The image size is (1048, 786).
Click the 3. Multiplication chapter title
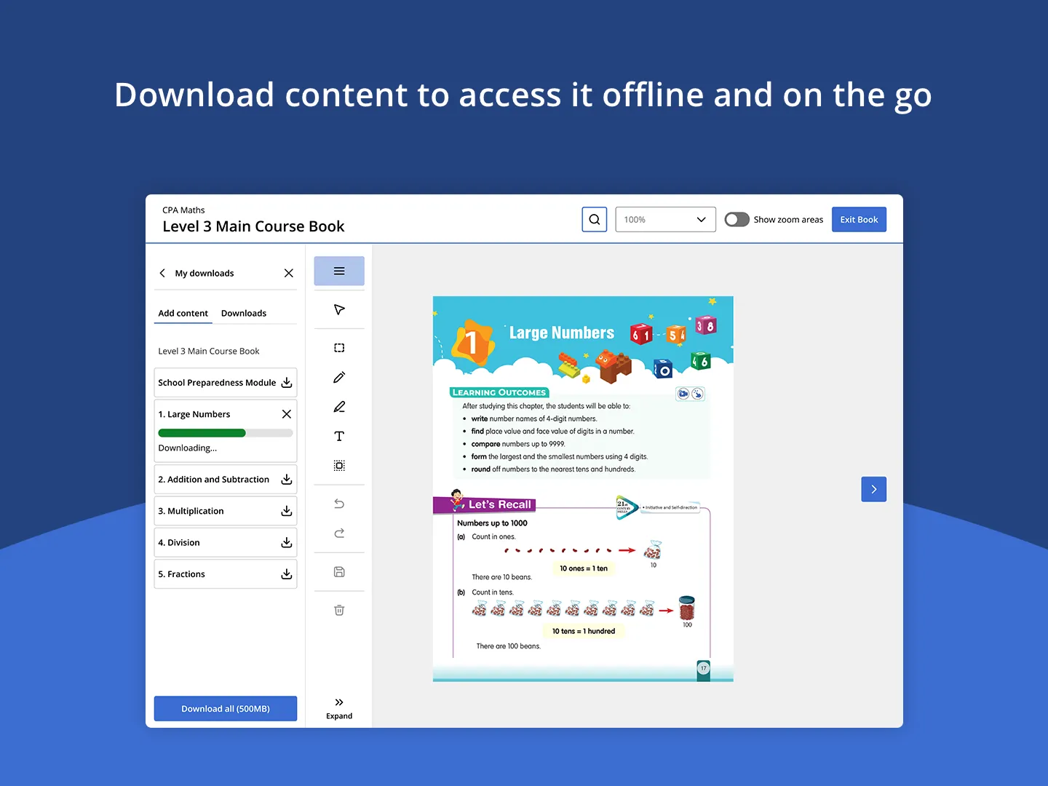pyautogui.click(x=191, y=511)
